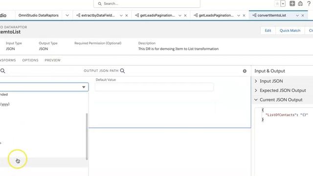Viewport: 313px width, 176px height.
Task: Click the DataRaptor icon on convertItemtoList tab
Action: (254, 15)
